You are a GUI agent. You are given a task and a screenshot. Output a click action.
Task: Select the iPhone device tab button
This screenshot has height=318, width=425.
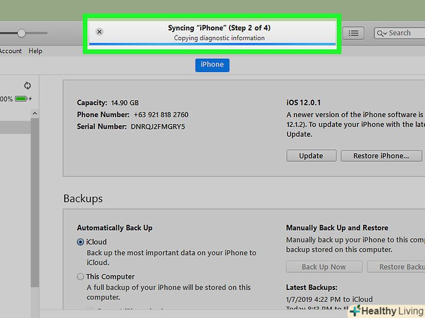[x=212, y=65]
